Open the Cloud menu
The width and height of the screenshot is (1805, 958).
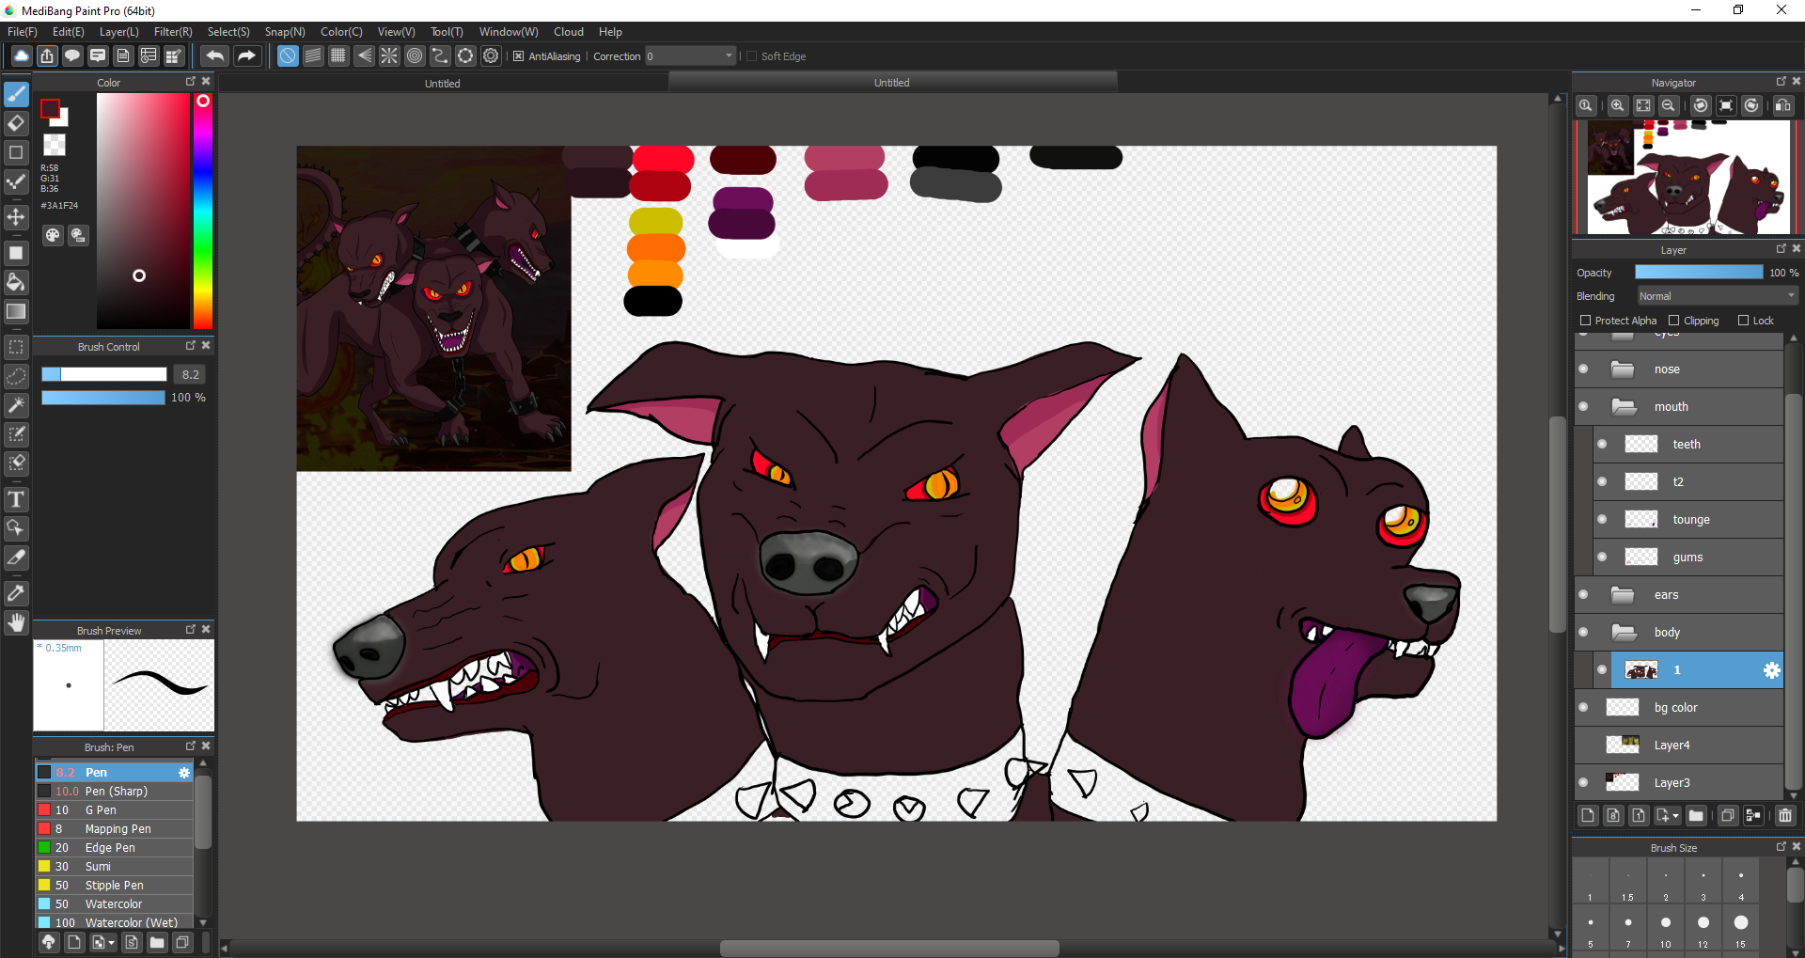[569, 31]
